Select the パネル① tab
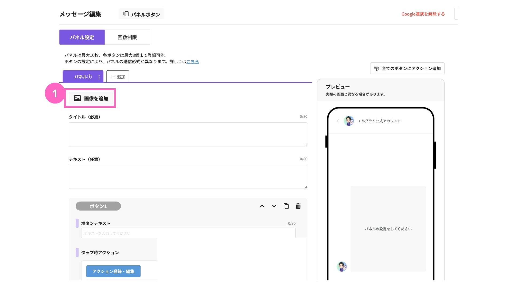 pos(83,77)
